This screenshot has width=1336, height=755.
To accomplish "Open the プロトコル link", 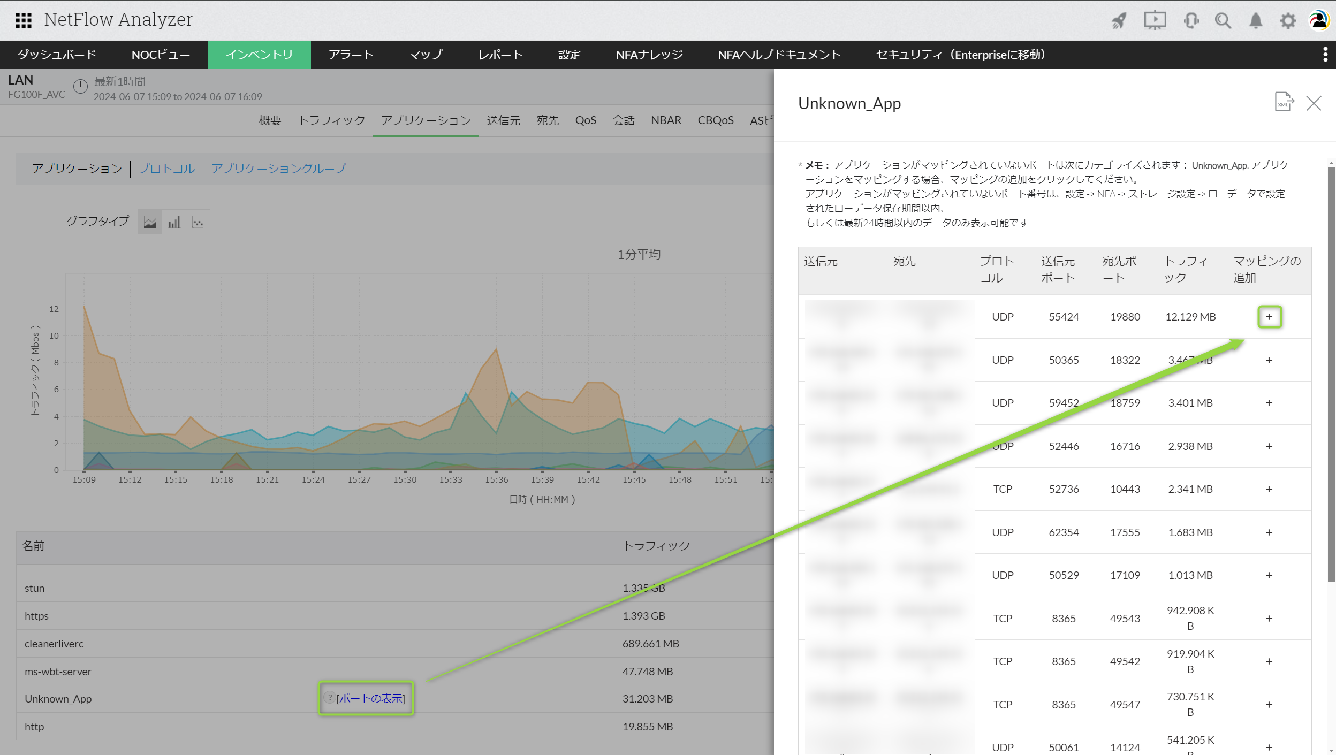I will click(x=166, y=169).
